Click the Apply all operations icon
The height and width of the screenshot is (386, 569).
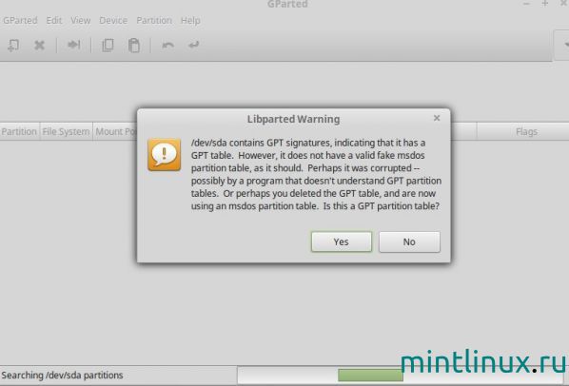[193, 45]
